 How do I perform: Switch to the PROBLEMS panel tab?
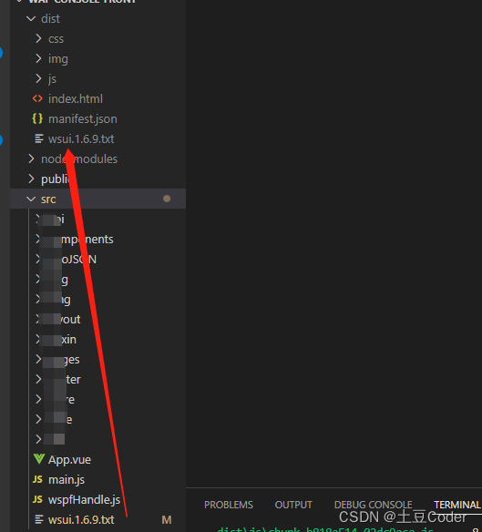229,505
